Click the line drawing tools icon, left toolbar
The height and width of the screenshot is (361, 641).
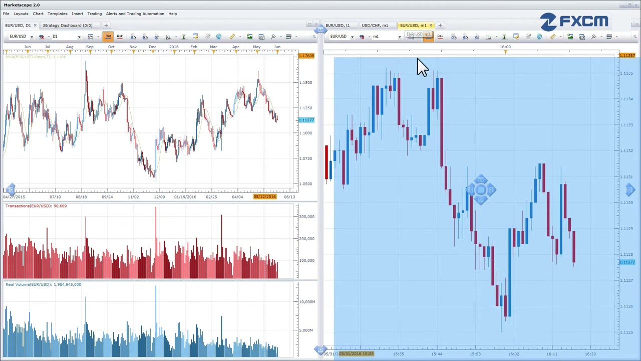[273, 37]
